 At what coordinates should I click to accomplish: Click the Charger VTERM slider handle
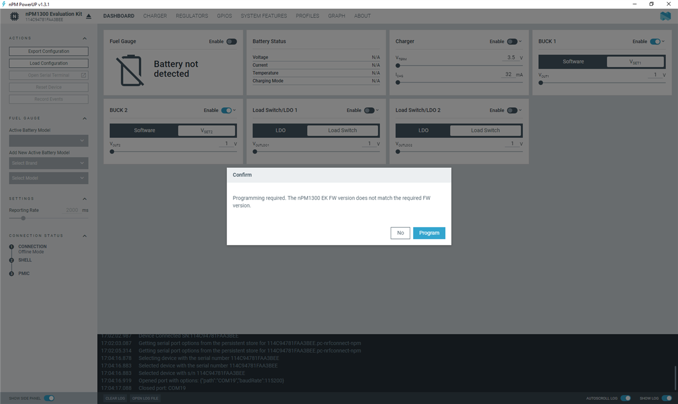coord(398,66)
